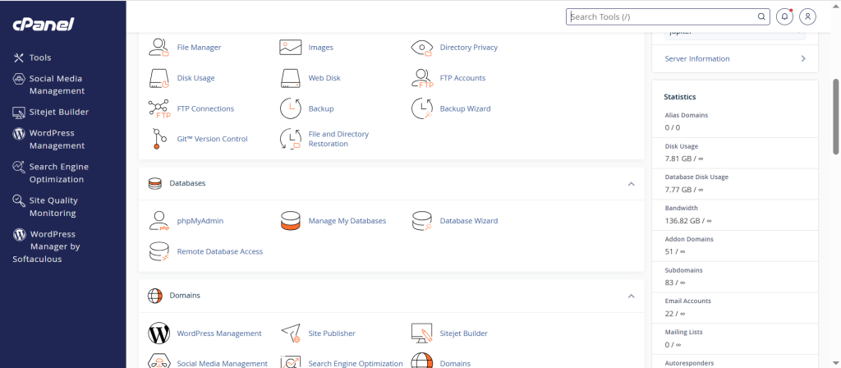Collapse the Databases section
Screen dimensions: 841x368
tap(631, 183)
